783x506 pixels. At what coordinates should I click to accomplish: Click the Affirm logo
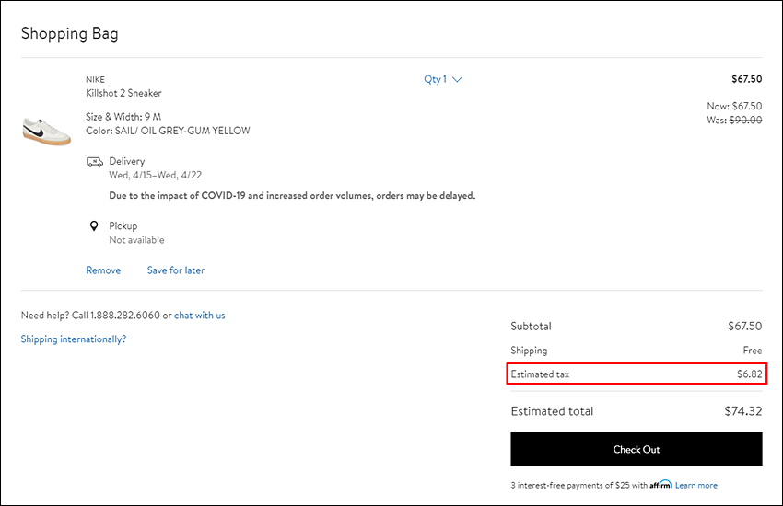pyautogui.click(x=660, y=484)
